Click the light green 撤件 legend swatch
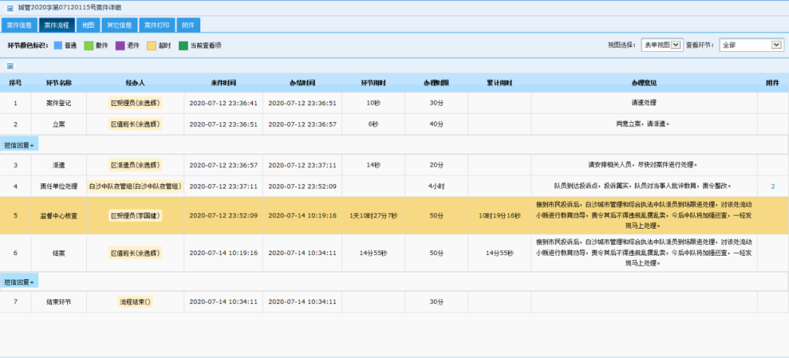The height and width of the screenshot is (358, 789). [88, 45]
